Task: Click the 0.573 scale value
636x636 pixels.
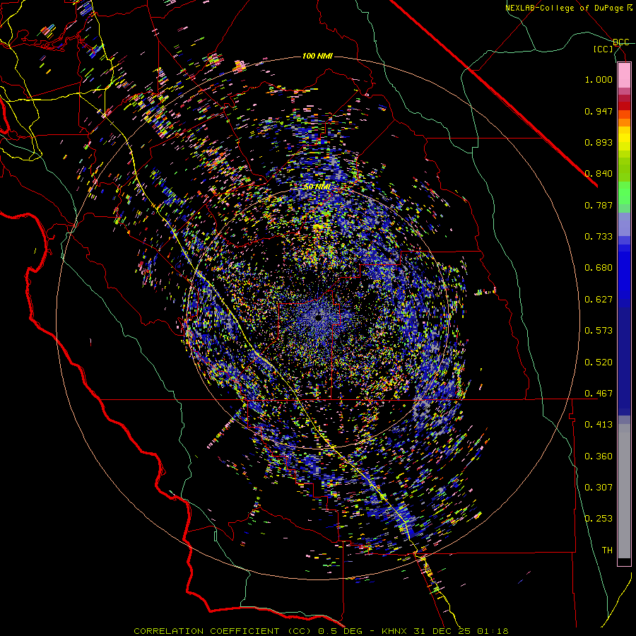Action: click(x=599, y=331)
